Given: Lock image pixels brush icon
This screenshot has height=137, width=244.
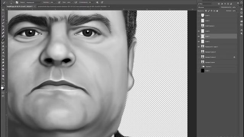Looking at the screenshot, I should point(209,11).
